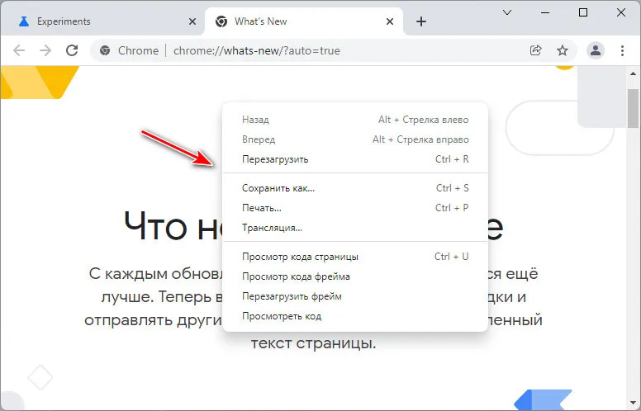The image size is (641, 411).
Task: Choose "Сохранить как..." in the context menu
Action: 278,188
